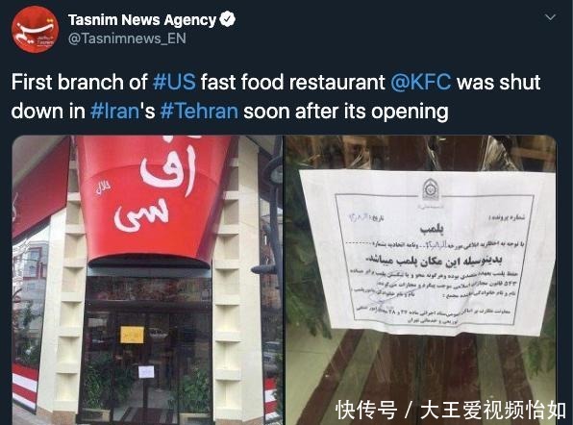Click the verified badge beside Tasnim News Agency

click(x=227, y=19)
